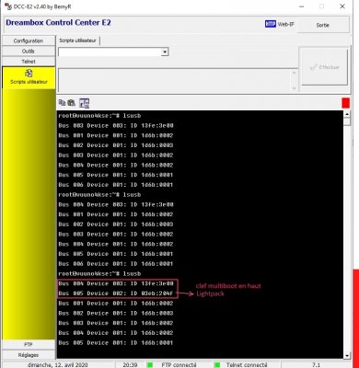Viewport: 359px width, 368px height.
Task: Close the DCC-E2 window
Action: point(342,6)
